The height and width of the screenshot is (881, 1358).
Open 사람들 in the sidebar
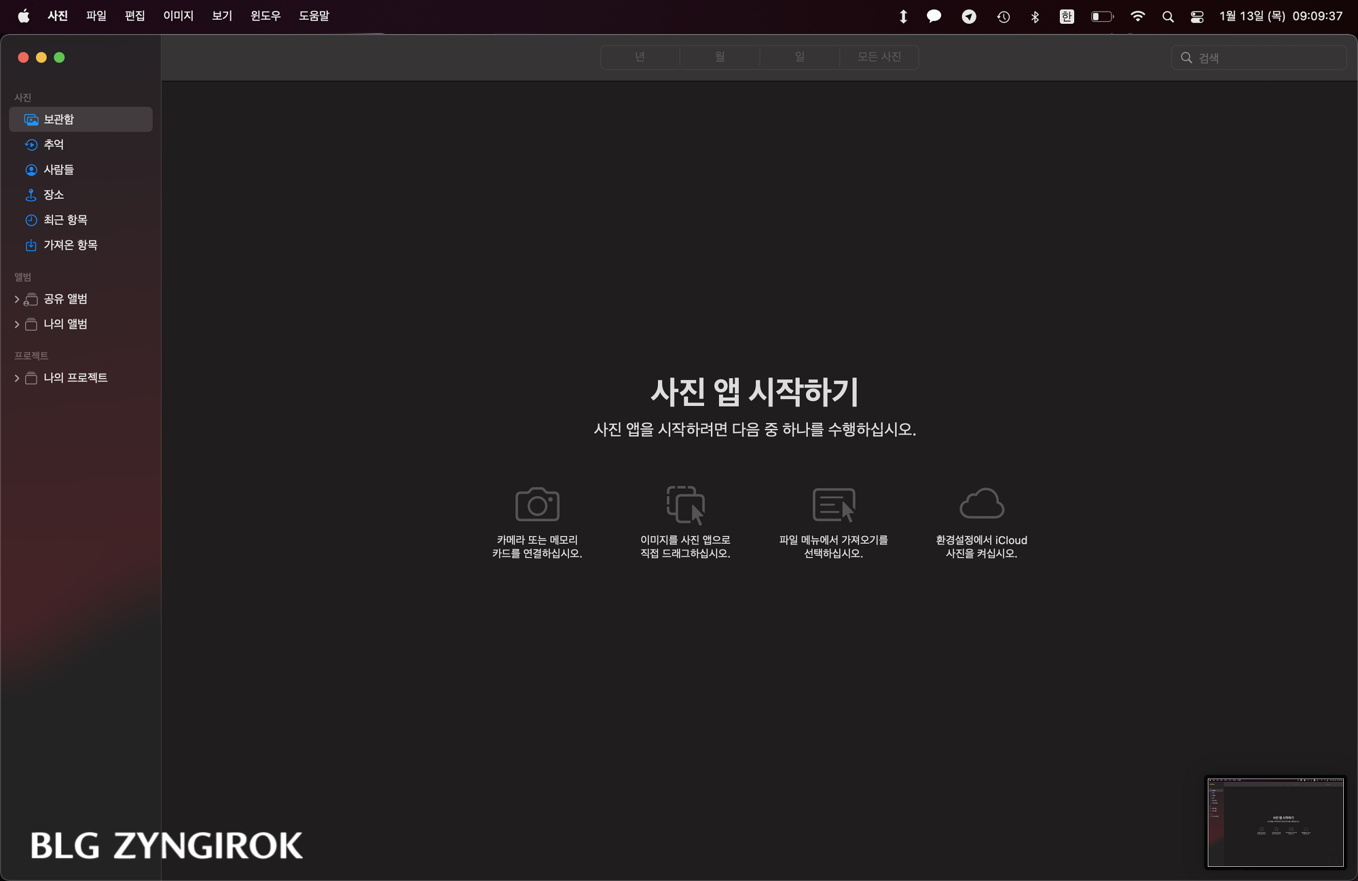coord(60,169)
